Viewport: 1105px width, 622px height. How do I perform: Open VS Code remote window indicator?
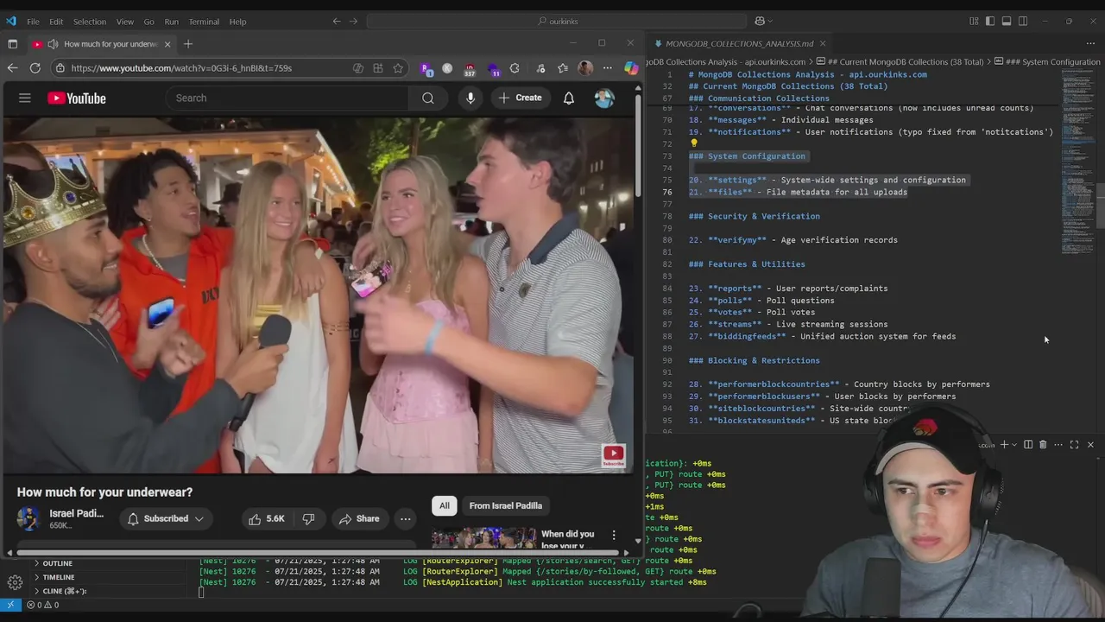[10, 606]
